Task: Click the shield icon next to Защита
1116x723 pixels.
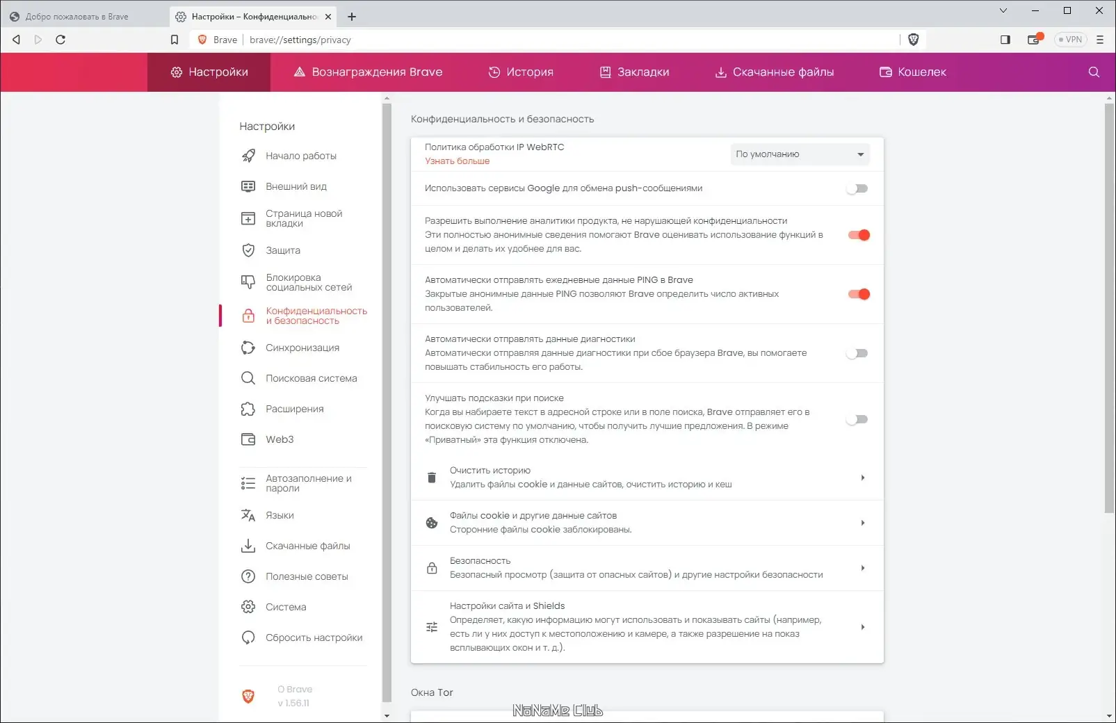Action: 248,250
